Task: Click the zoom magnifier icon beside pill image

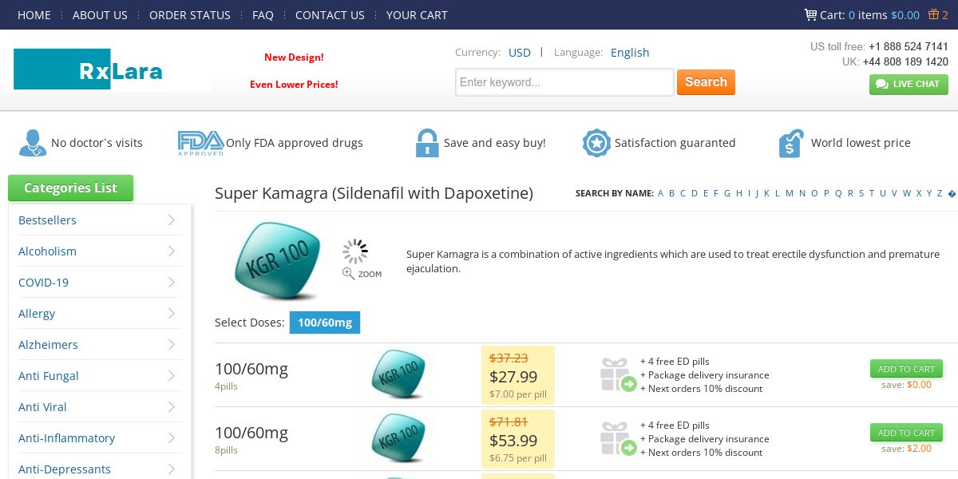Action: tap(349, 273)
